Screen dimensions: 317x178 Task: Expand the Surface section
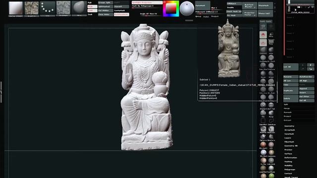pos(288,154)
